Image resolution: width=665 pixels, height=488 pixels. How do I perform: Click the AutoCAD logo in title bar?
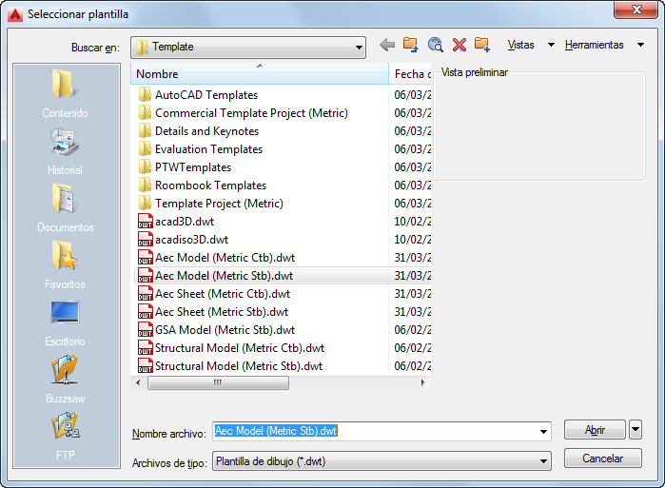[15, 14]
